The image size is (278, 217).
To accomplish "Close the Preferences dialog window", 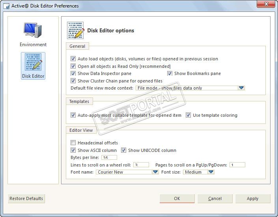I will pos(266,4).
